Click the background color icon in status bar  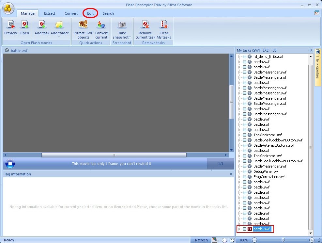pos(214,240)
